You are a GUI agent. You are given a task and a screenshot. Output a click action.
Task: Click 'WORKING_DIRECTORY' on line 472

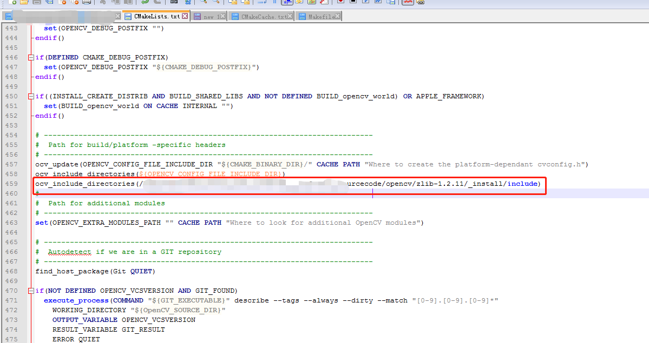pyautogui.click(x=89, y=311)
